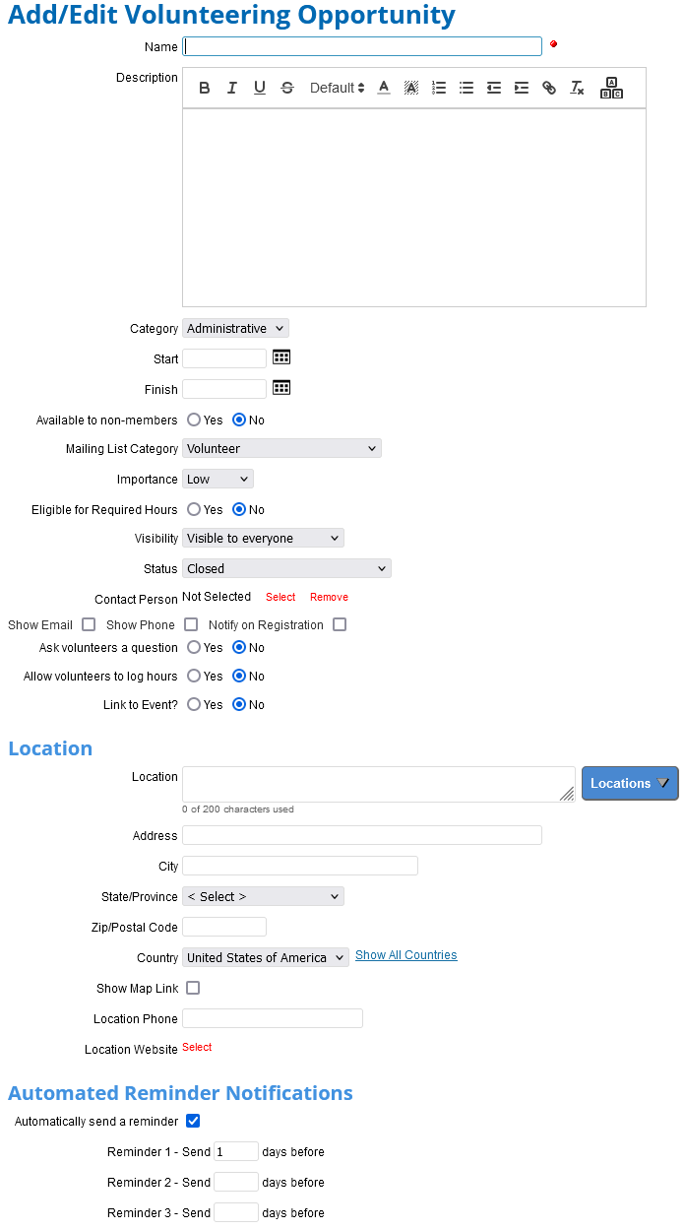Toggle the Show Map Link checkbox
This screenshot has width=685, height=1230.
[193, 988]
